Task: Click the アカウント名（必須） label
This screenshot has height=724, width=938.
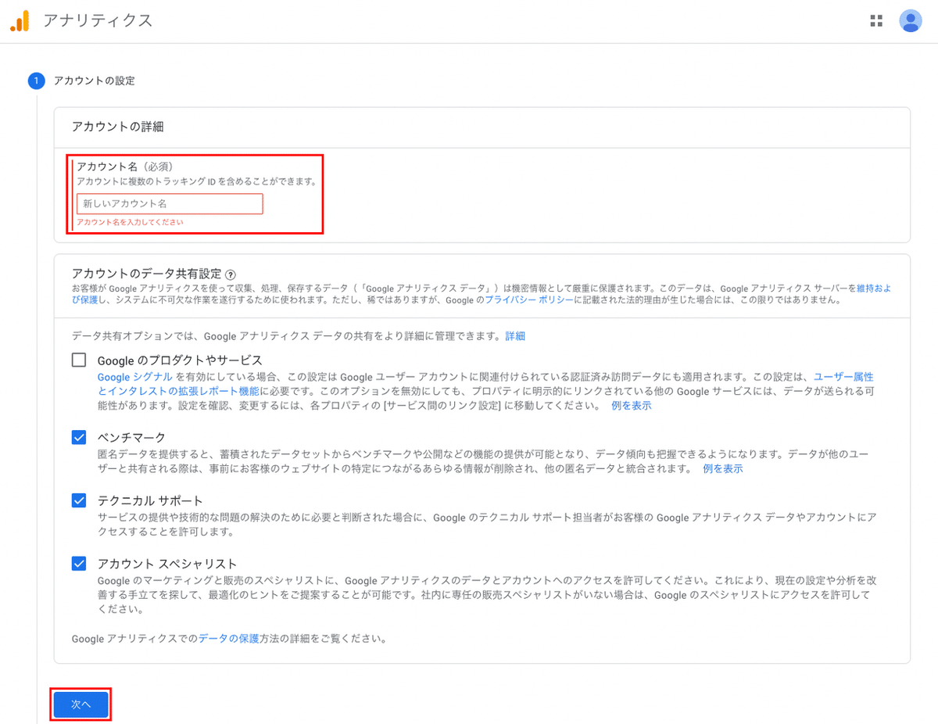Action: [x=125, y=167]
